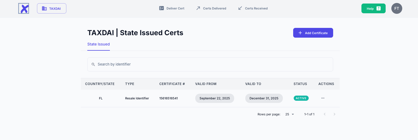Screen dimensions: 418x140
Task: Click the Certs Received arrow icon
Action: point(240,8)
